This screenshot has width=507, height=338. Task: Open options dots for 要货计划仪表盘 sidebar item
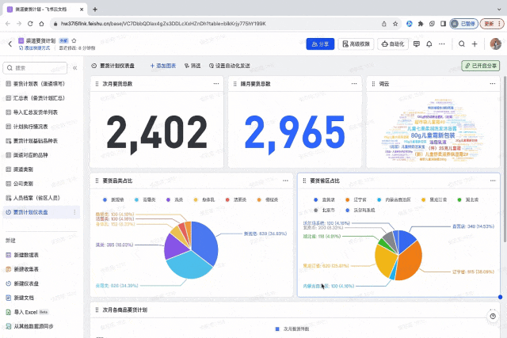(74, 212)
